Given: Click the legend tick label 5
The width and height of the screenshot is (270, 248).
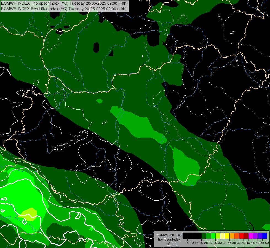Looking at the screenshot, I should coord(187,243).
